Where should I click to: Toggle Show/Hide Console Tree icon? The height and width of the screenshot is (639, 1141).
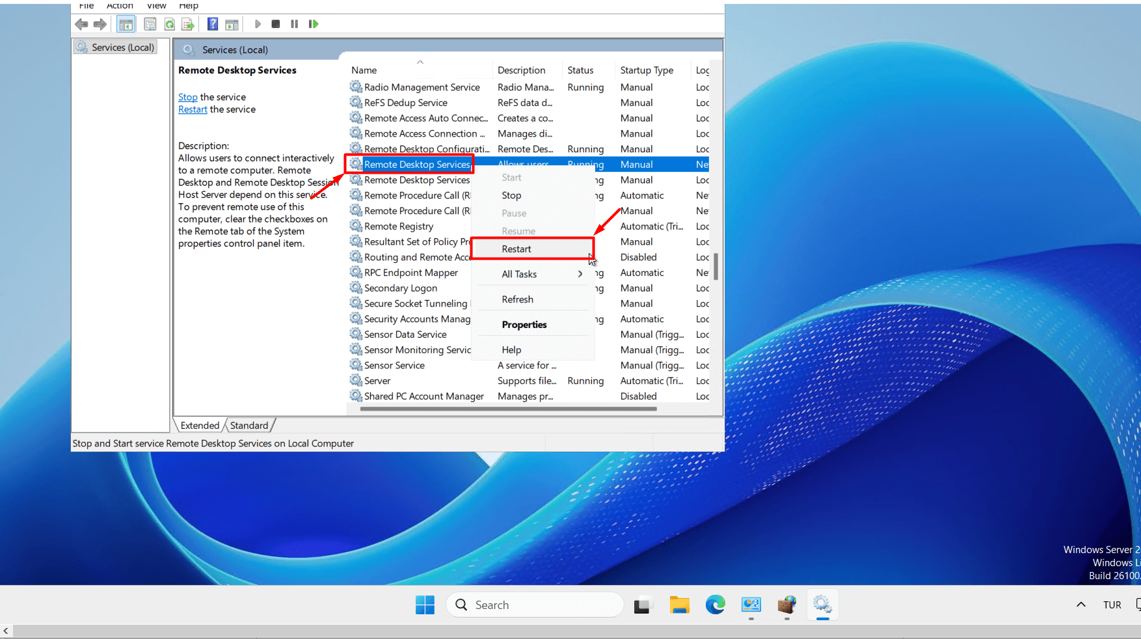point(126,25)
